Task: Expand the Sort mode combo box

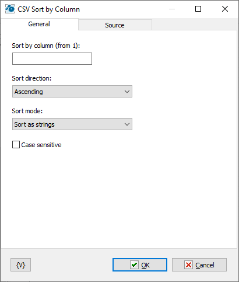Action: [72, 124]
